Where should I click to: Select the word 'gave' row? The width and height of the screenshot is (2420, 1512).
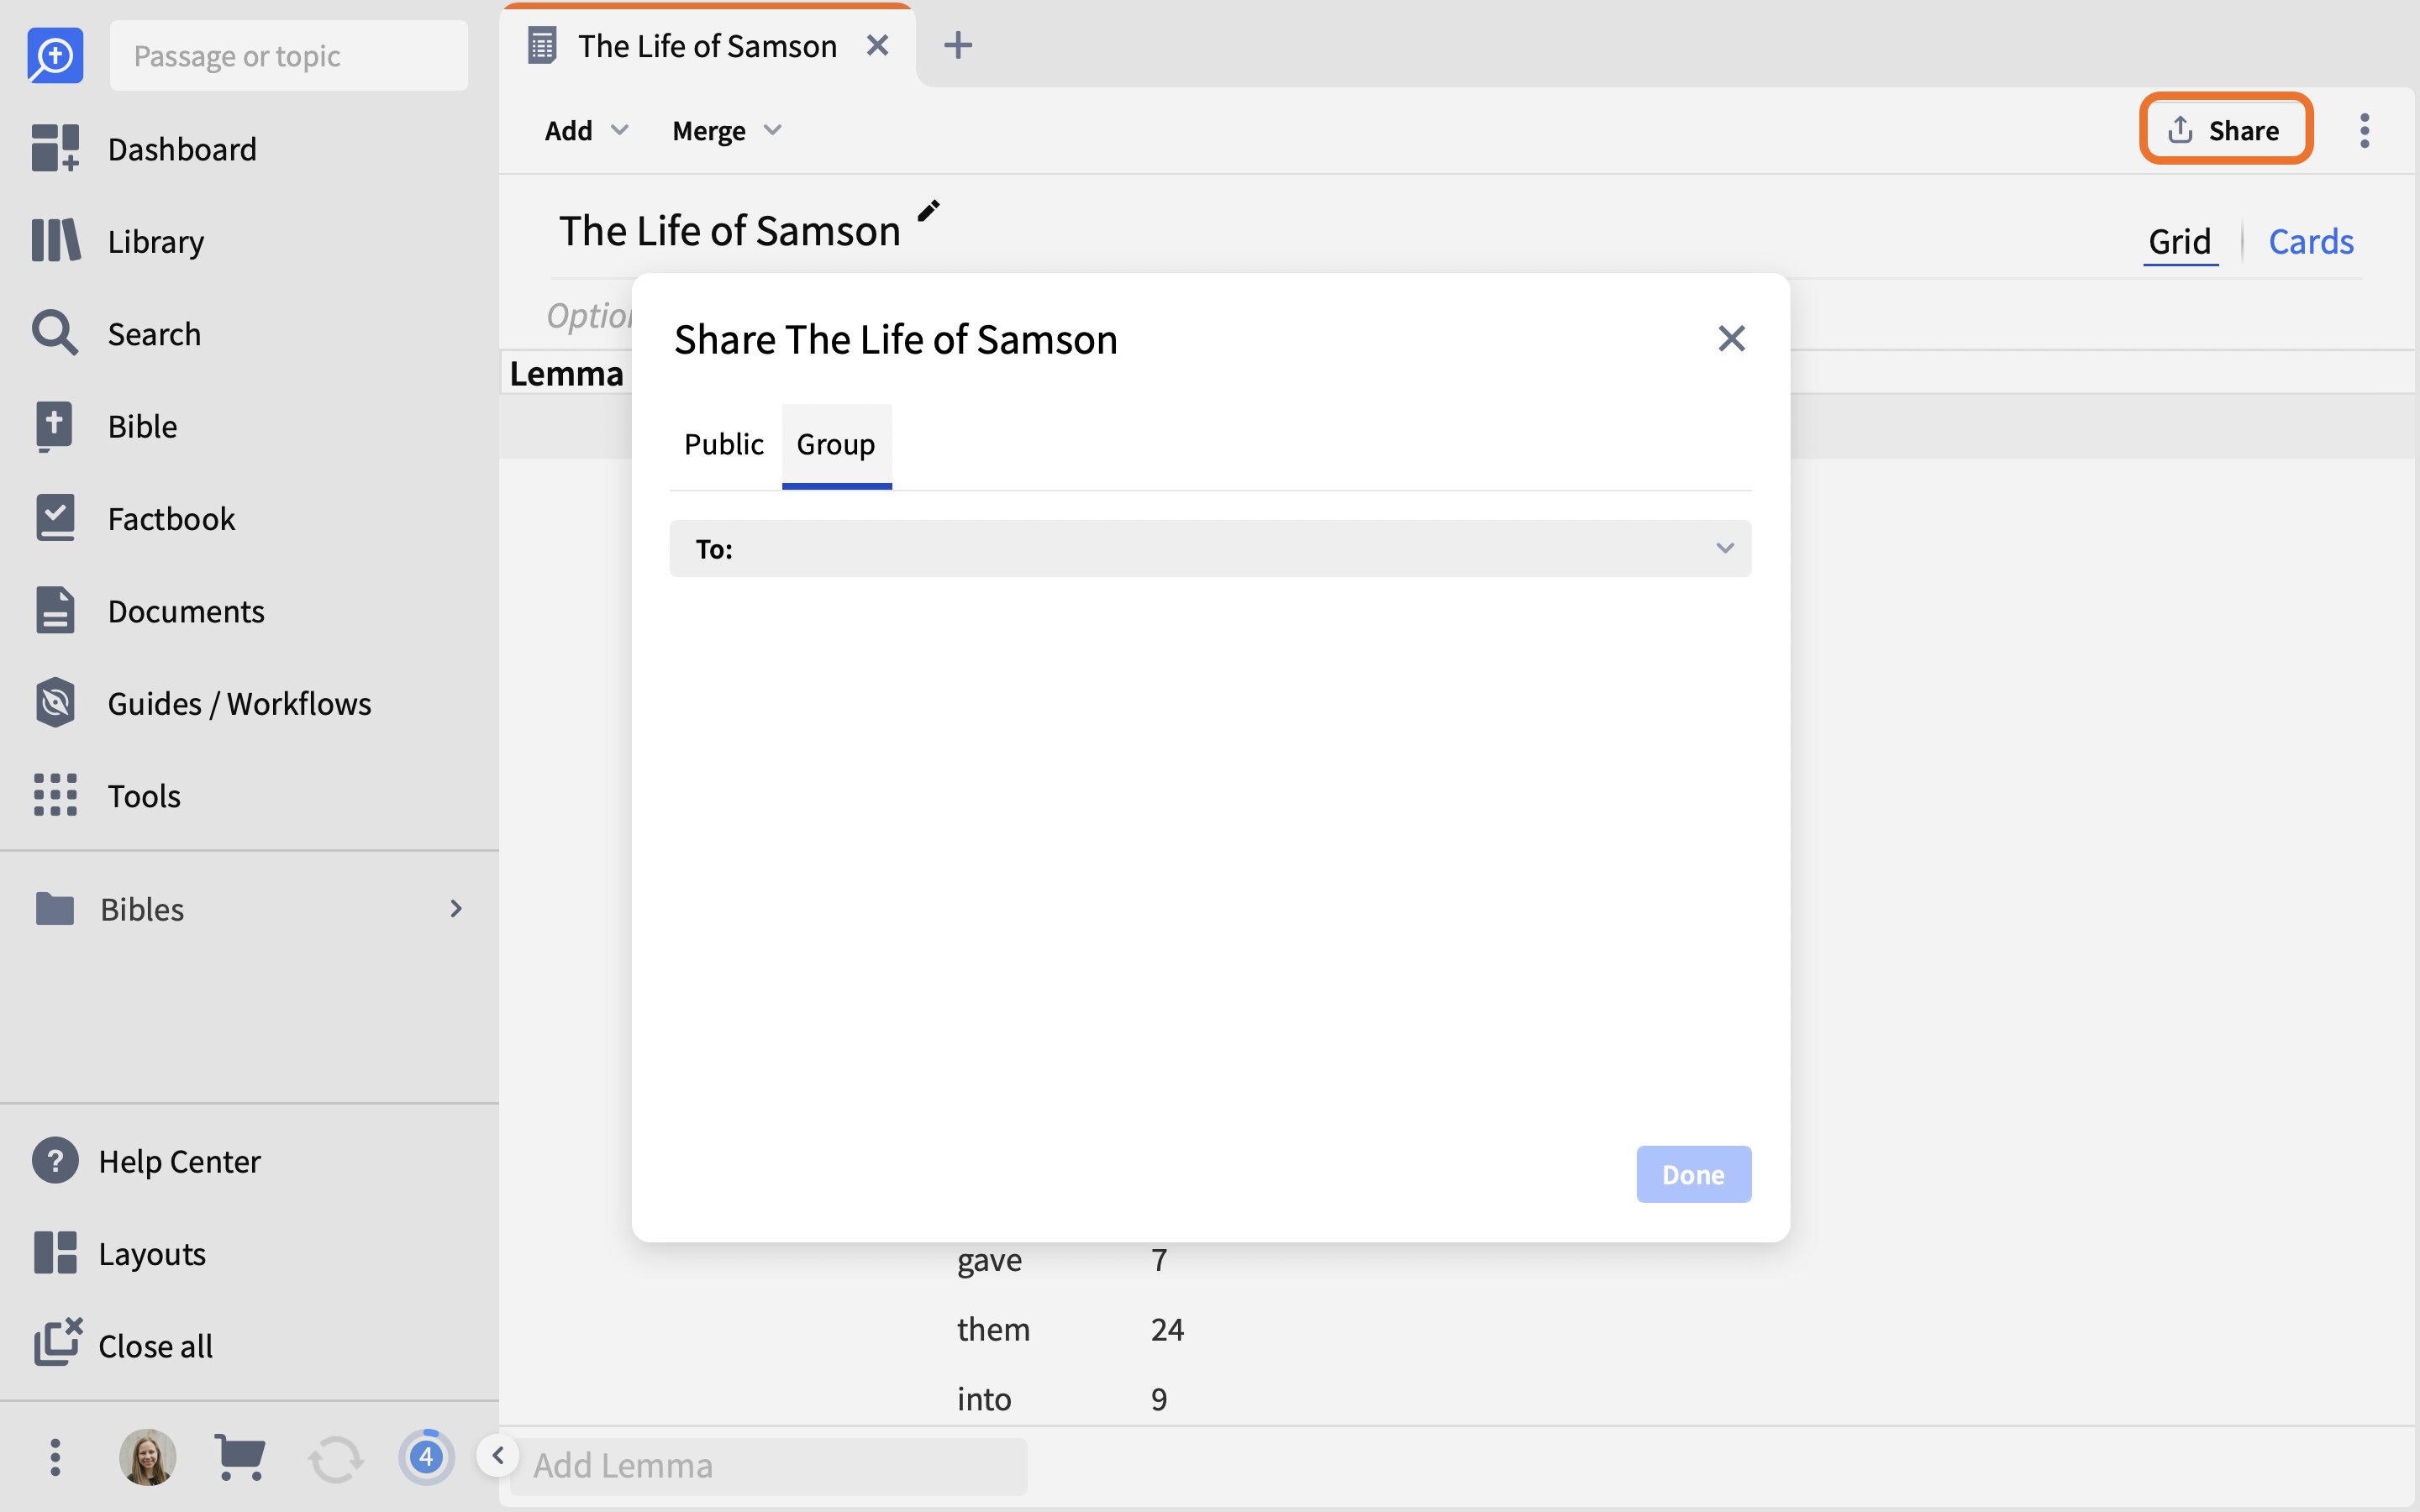click(x=989, y=1260)
